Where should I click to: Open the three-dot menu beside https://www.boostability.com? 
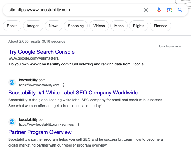point(64,85)
